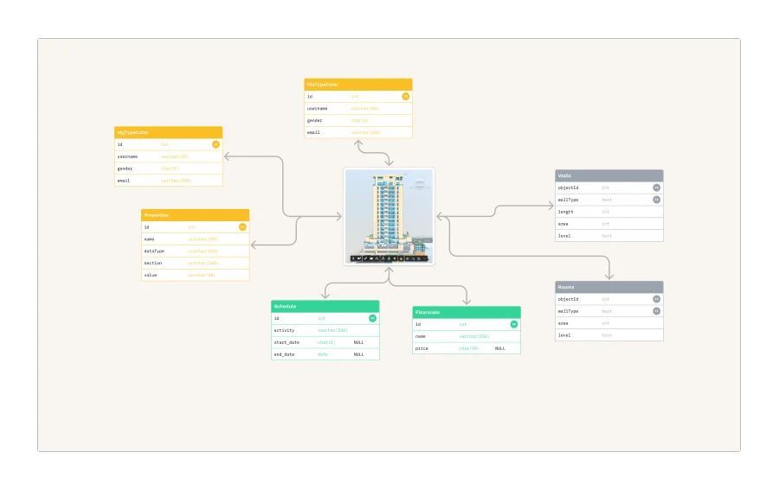The height and width of the screenshot is (490, 779).
Task: Click the green key badge on Financials id row
Action: point(513,324)
